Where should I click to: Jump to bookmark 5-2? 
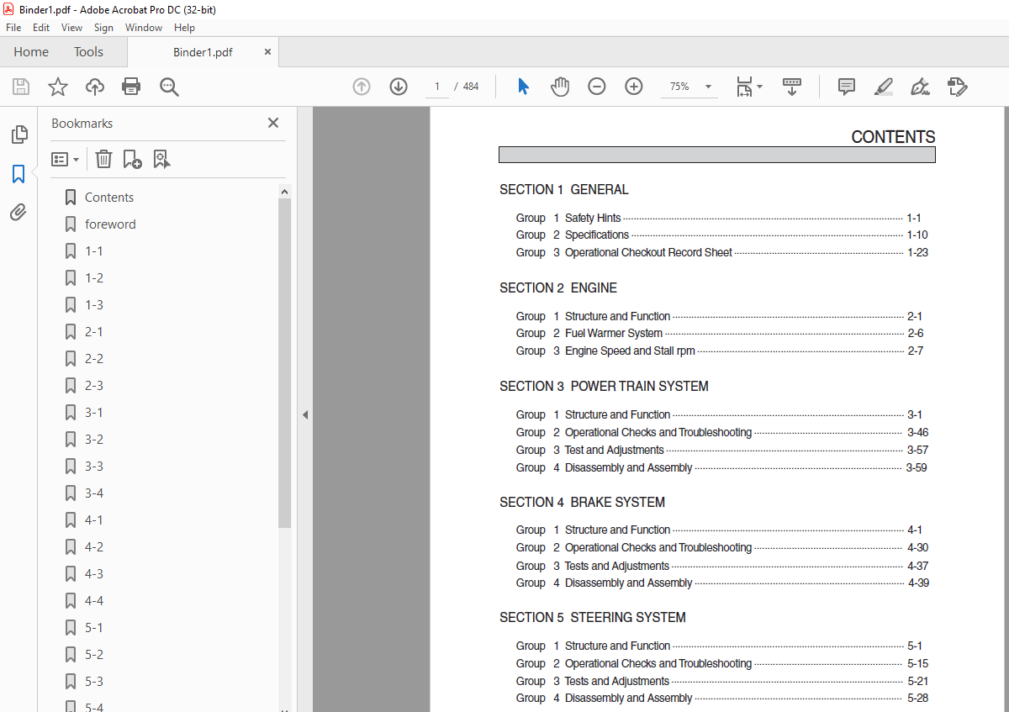pyautogui.click(x=94, y=655)
